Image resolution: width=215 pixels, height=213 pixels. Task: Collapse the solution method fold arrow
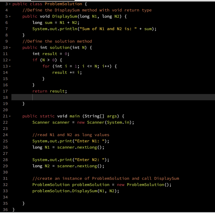coord(10,48)
